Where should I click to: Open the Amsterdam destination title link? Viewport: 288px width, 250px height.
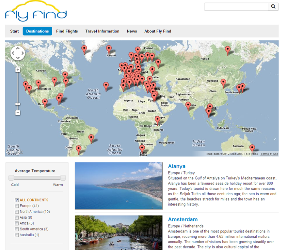pyautogui.click(x=183, y=219)
